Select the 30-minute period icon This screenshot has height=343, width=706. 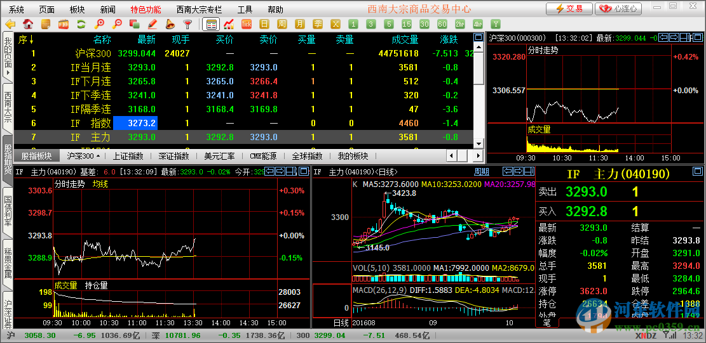[424, 24]
